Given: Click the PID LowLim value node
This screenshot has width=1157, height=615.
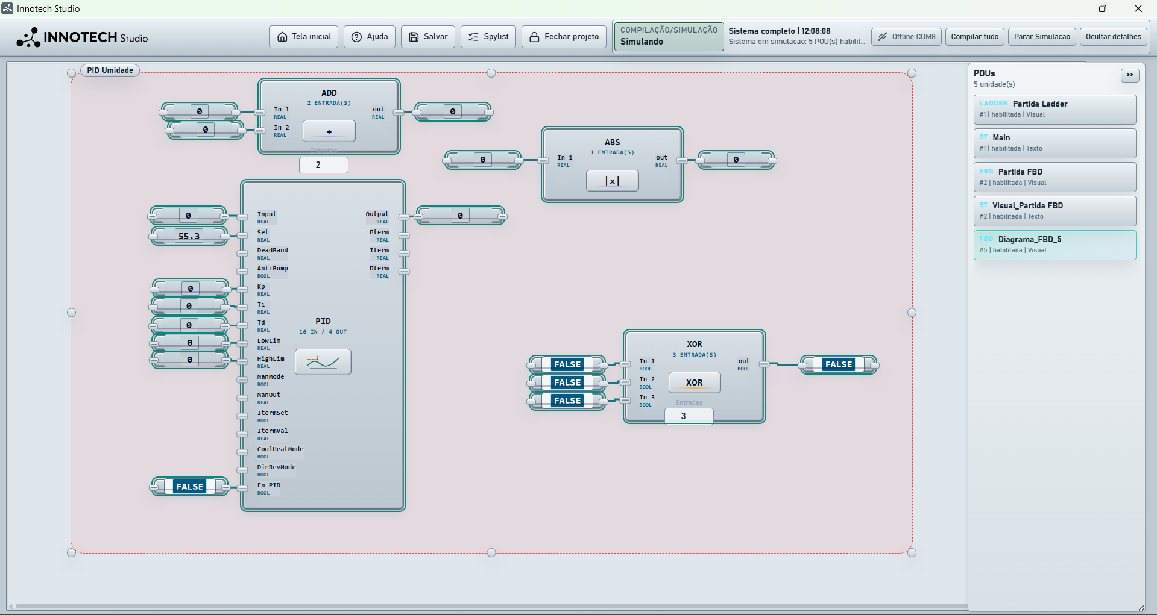Looking at the screenshot, I should click(189, 343).
